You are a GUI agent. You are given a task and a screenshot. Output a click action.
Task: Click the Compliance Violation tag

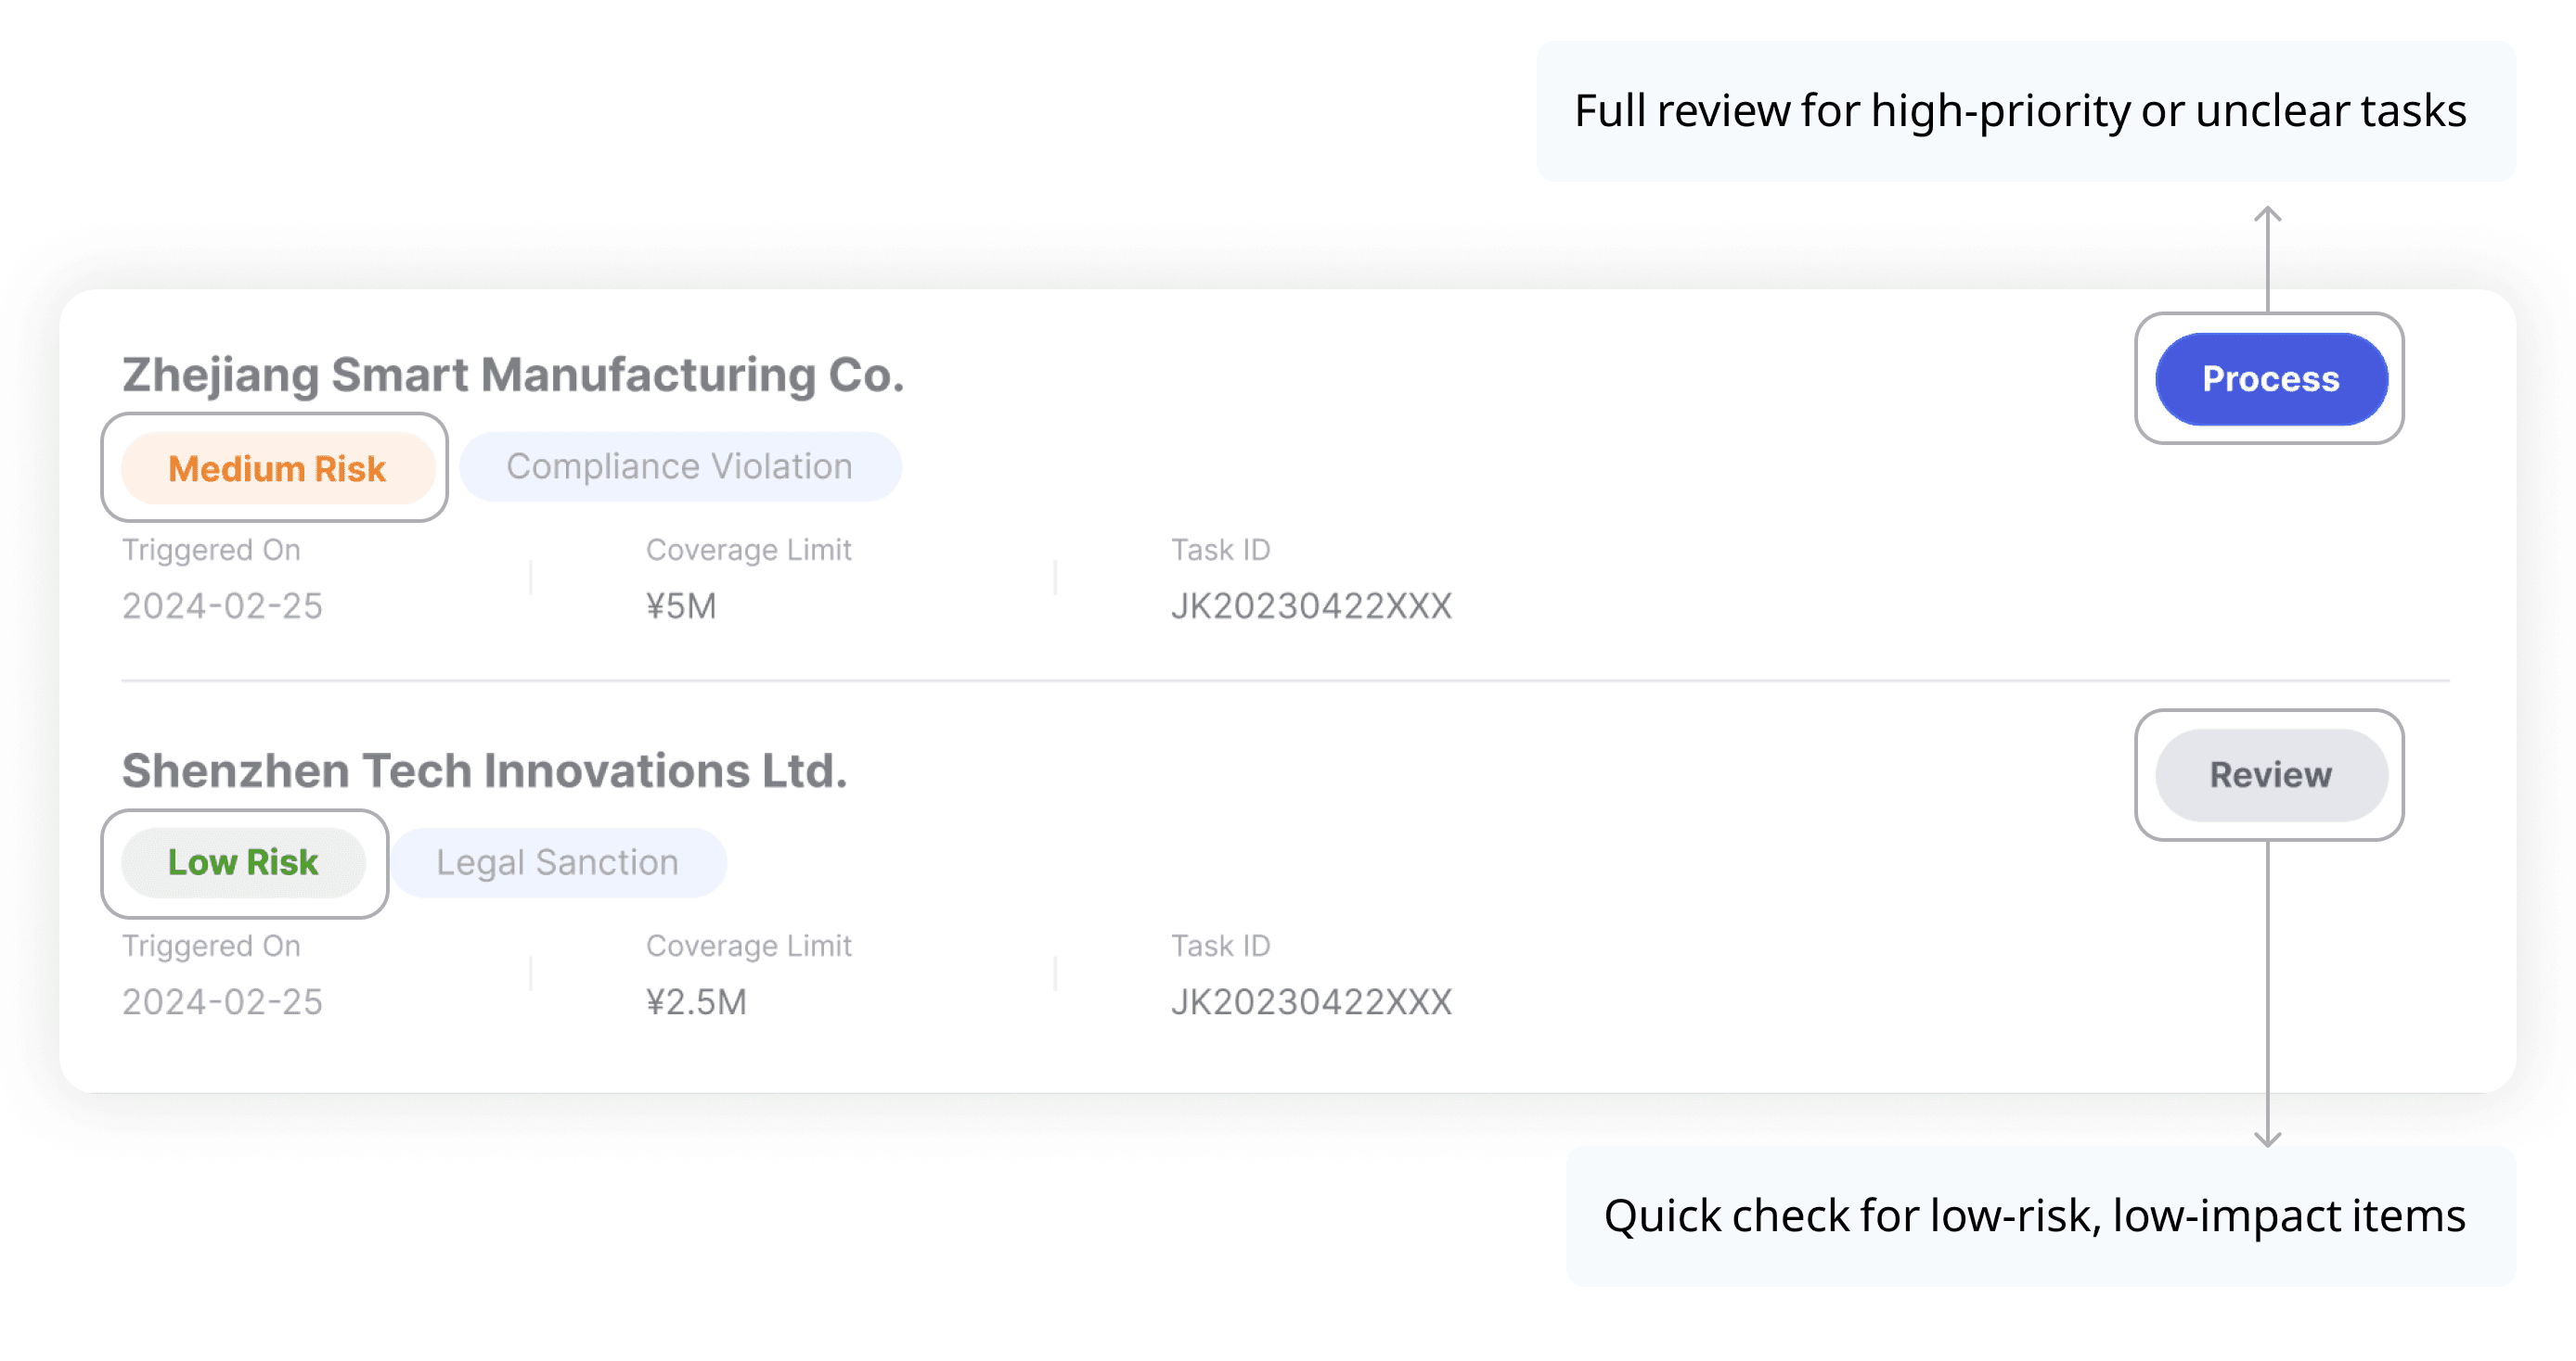(679, 466)
